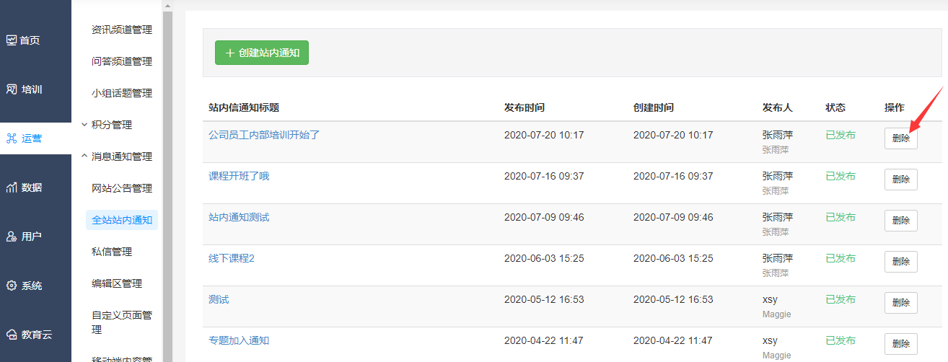
Task: Open the 数据 statistics chart icon
Action: click(12, 187)
